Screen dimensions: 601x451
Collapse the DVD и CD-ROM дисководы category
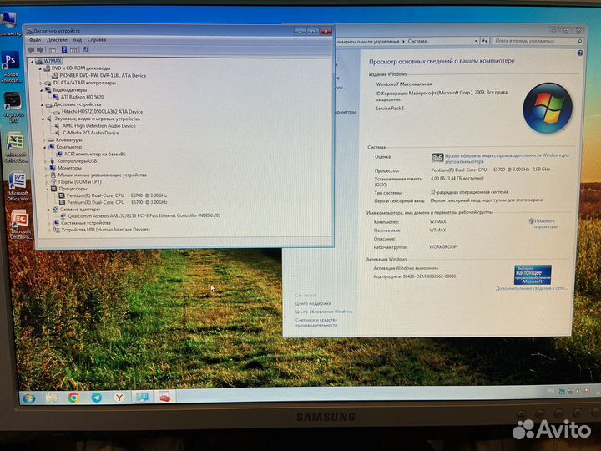[x=40, y=68]
